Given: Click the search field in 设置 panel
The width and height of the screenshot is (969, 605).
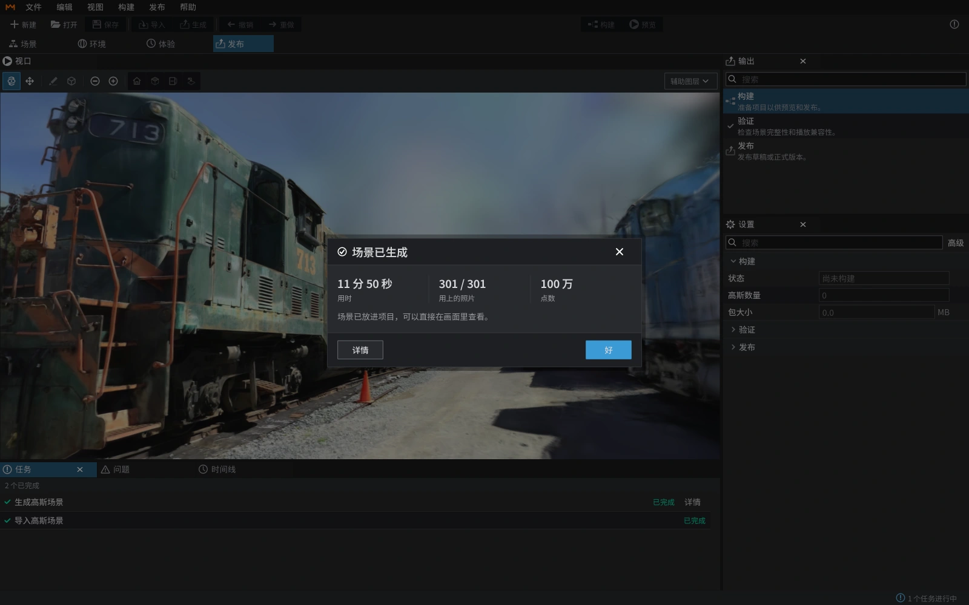Looking at the screenshot, I should pyautogui.click(x=834, y=243).
